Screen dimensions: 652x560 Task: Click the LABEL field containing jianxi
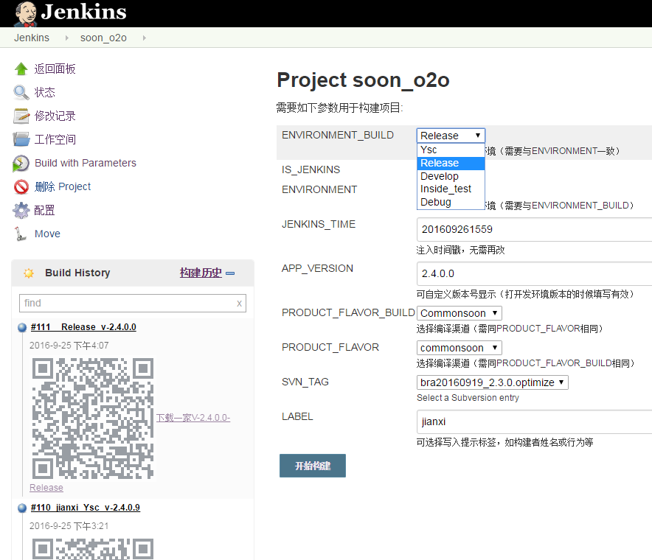tap(534, 421)
